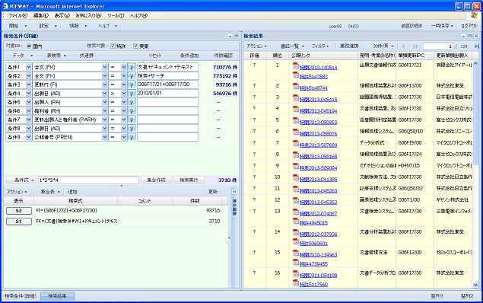This screenshot has height=303, width=483.
Task: Click in the 1*2*3*4 expression field
Action: point(88,180)
